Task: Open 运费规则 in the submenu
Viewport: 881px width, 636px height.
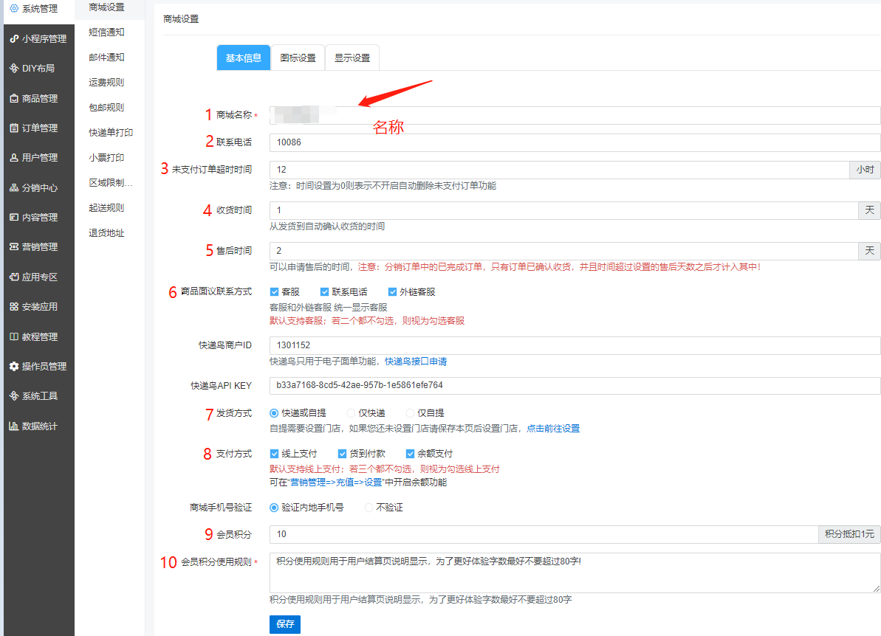Action: pos(106,83)
